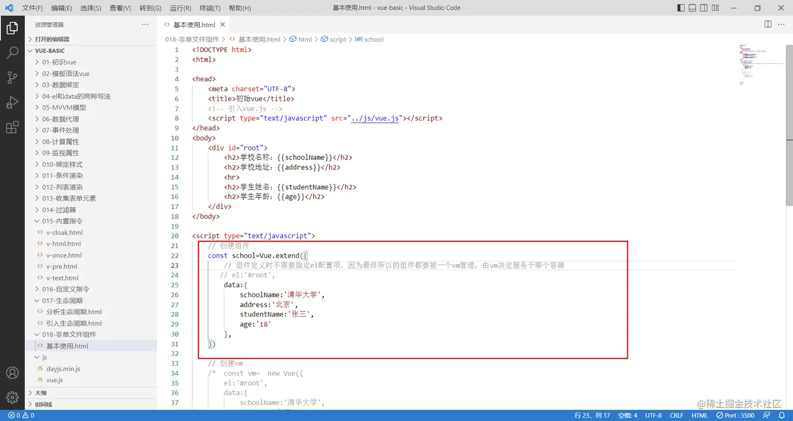Click 行 23, 列 17 cursor position
This screenshot has height=421, width=793.
(592, 415)
